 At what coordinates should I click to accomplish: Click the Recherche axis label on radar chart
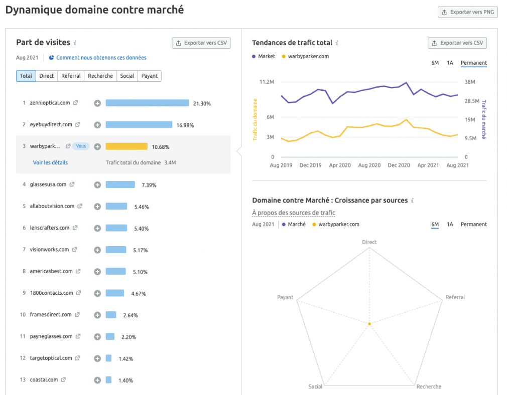pos(429,386)
